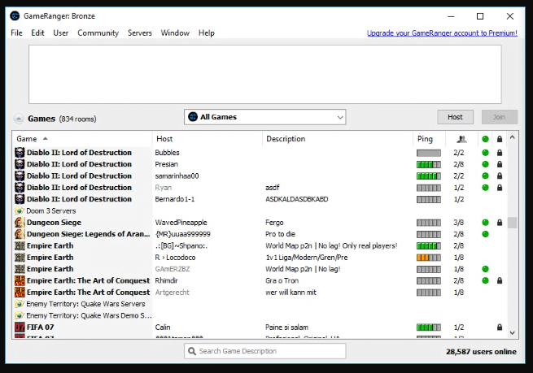Click the Search Game Description field

[x=264, y=351]
